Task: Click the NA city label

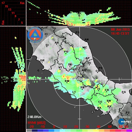Action: point(99,108)
